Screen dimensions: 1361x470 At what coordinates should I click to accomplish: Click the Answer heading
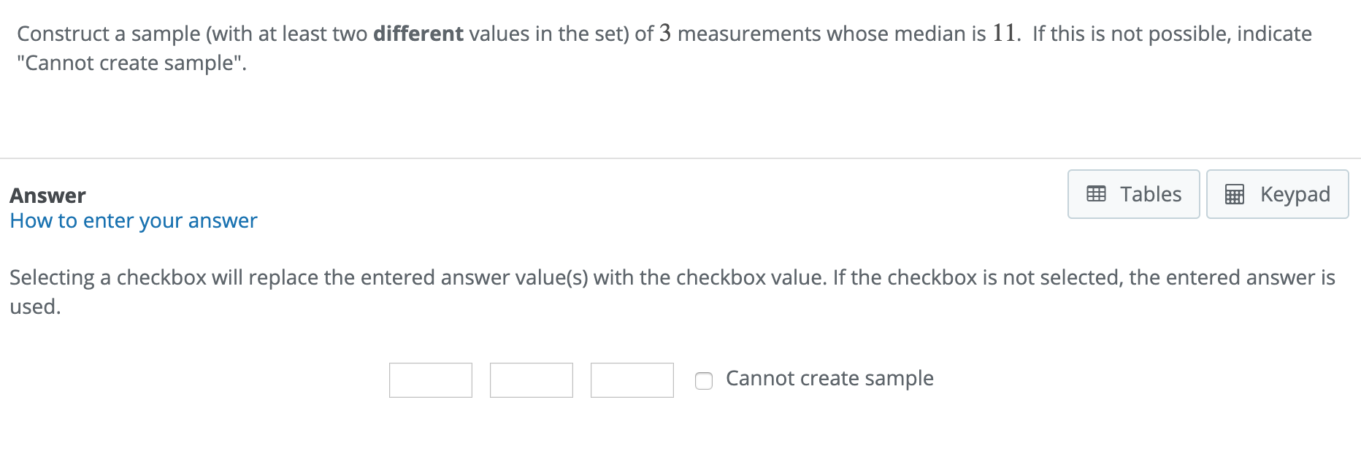pos(47,195)
